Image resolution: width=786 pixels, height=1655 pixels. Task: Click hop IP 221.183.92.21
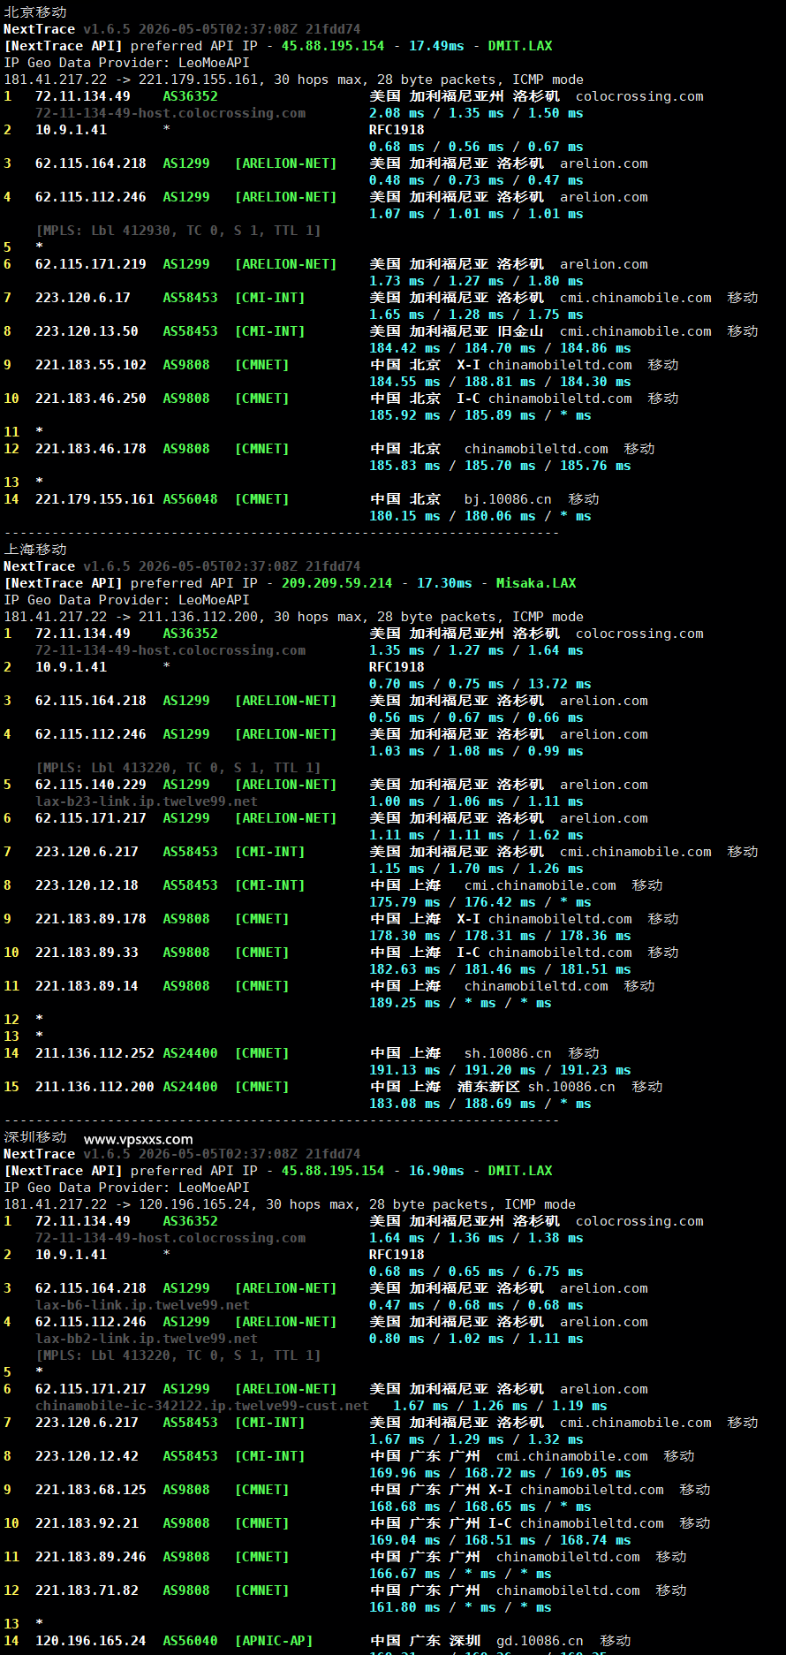pos(87,1523)
